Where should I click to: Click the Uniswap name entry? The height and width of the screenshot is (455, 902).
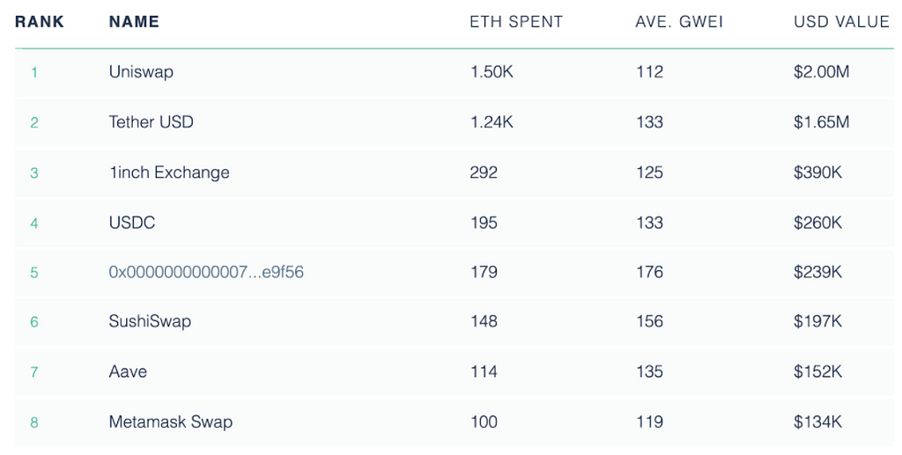(x=141, y=72)
